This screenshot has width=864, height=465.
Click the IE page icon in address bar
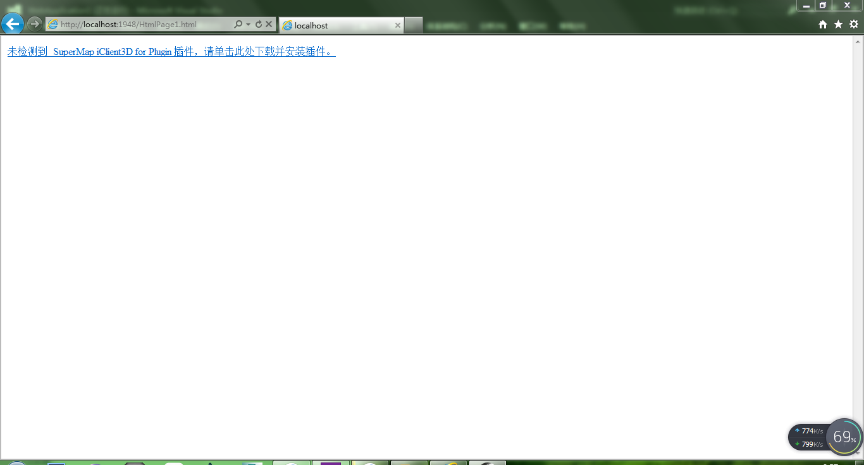coord(53,25)
